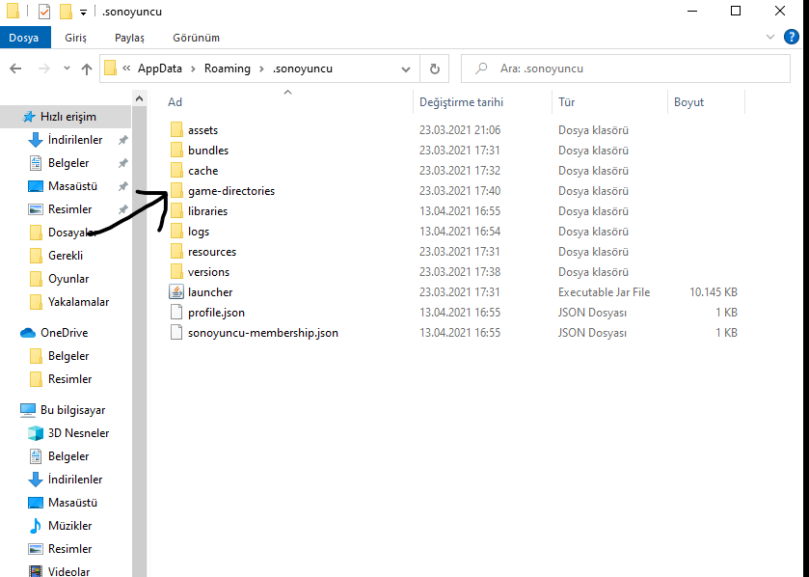The image size is (809, 577).
Task: Switch to the Giriş ribbon tab
Action: 76,38
